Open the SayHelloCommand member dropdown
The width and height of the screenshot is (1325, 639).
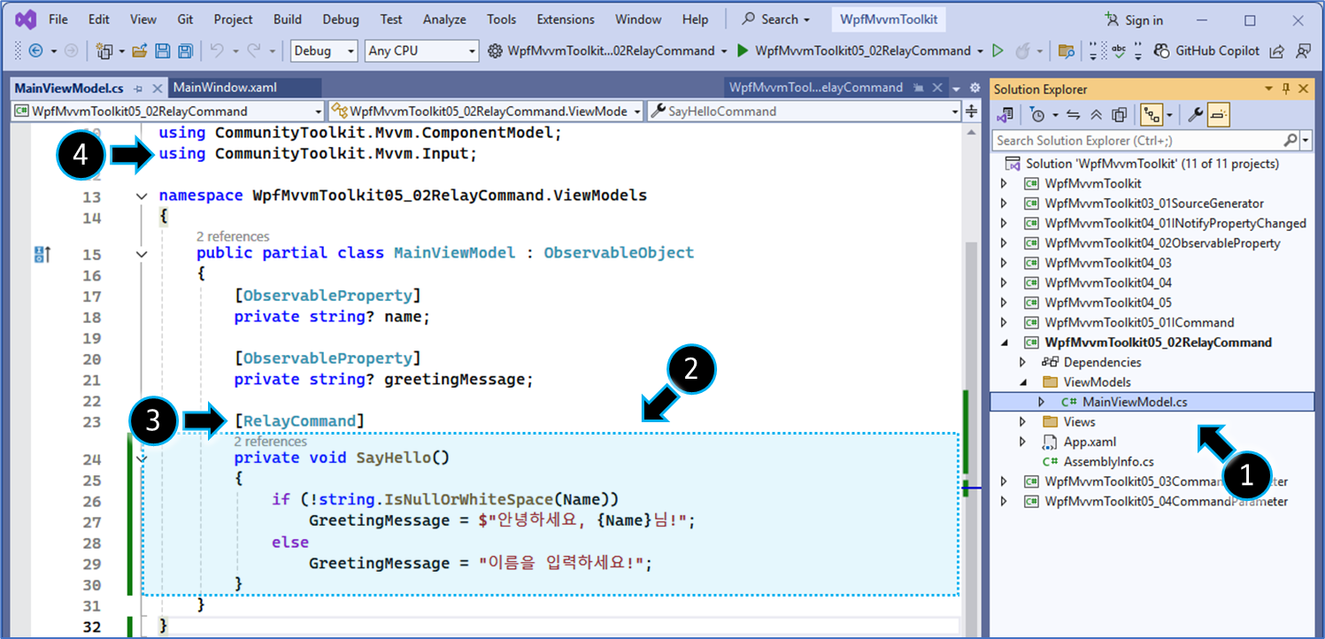805,112
